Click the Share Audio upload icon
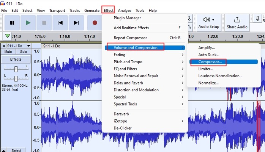The height and width of the screenshot is (152, 265). 237,20
